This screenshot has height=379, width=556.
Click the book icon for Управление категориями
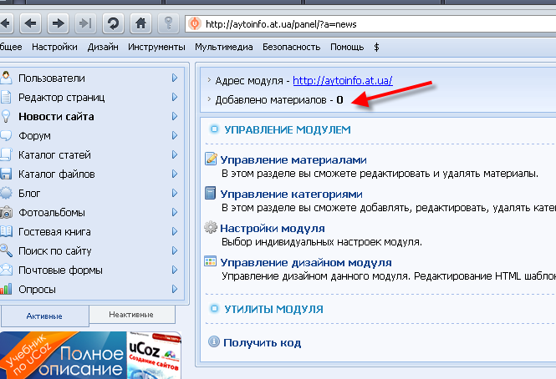click(x=212, y=193)
